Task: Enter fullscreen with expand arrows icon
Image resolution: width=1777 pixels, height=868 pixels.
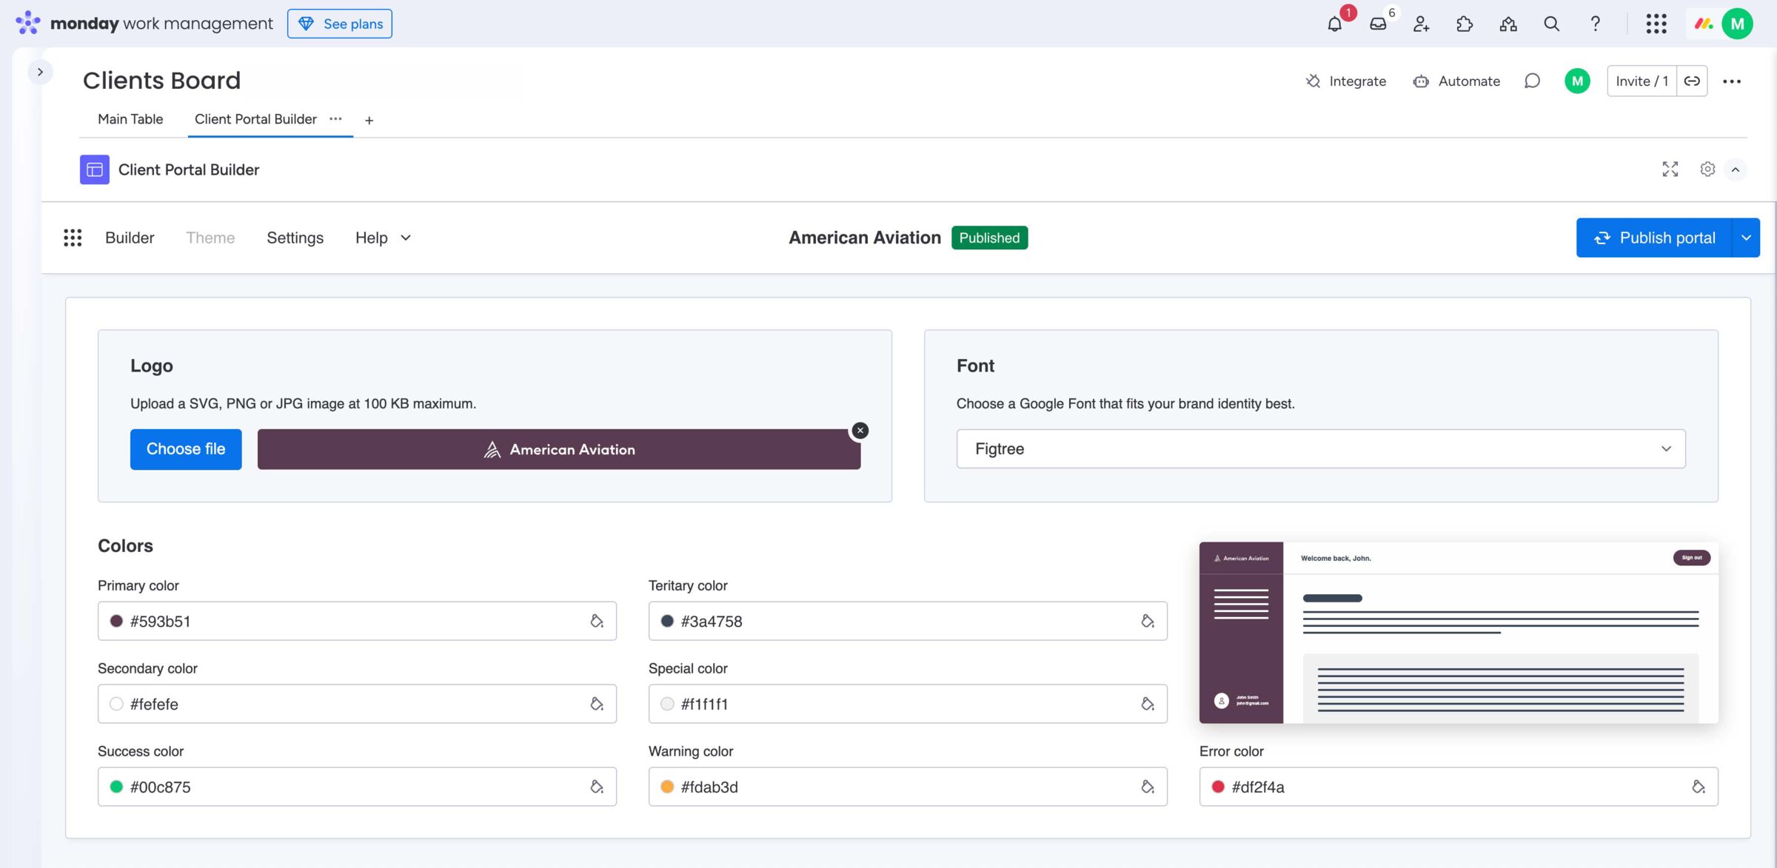Action: pyautogui.click(x=1670, y=169)
